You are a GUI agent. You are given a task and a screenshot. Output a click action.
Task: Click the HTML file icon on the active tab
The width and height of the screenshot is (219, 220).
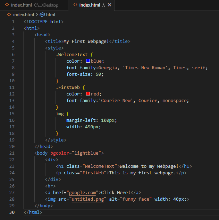click(x=75, y=5)
